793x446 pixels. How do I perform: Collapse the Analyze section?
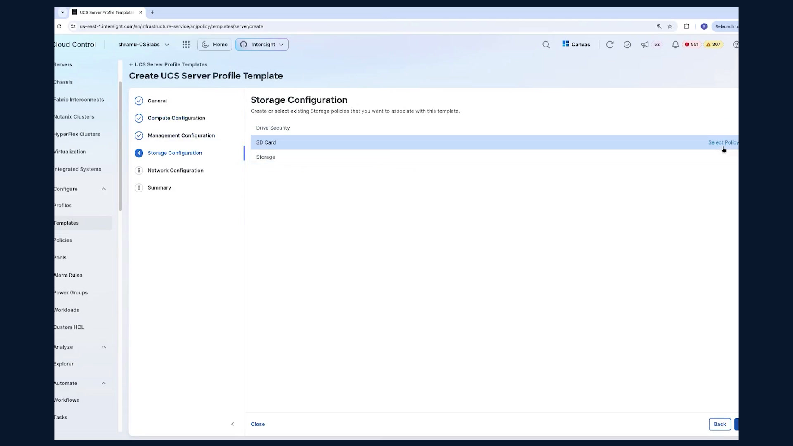click(104, 347)
